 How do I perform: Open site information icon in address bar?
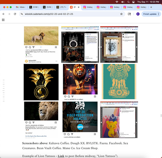tap(22, 14)
